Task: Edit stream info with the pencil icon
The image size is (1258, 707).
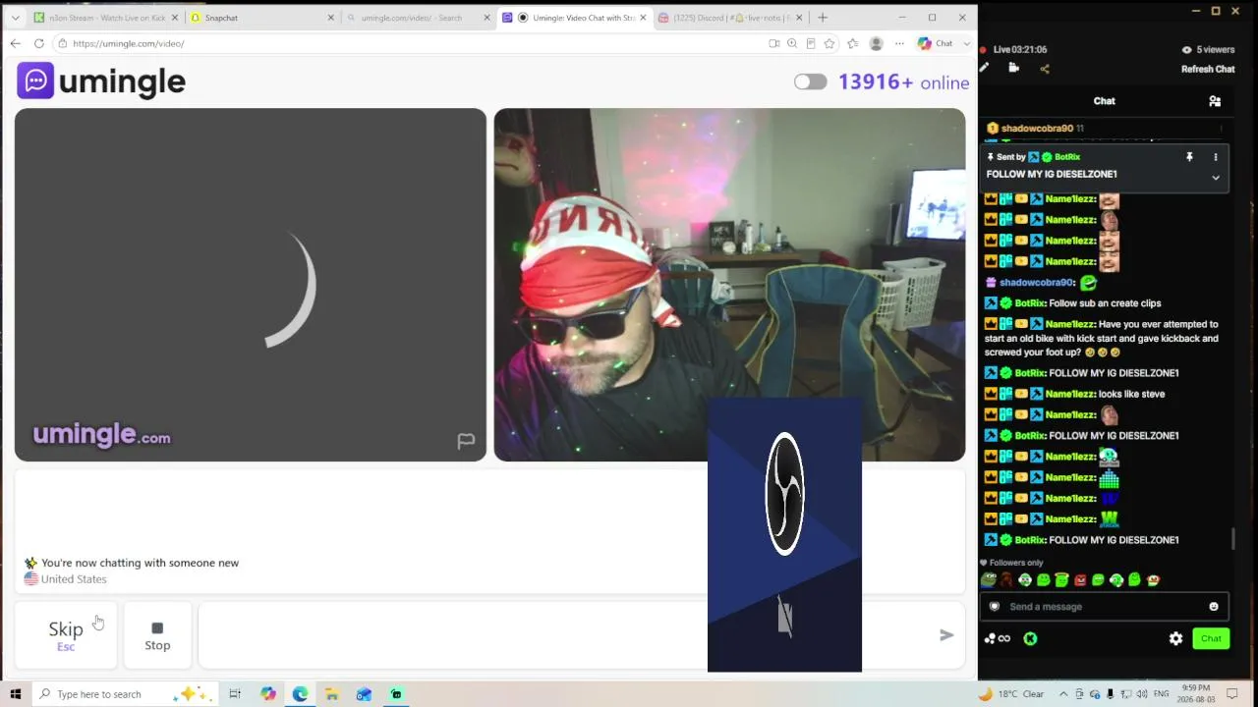Action: pyautogui.click(x=985, y=68)
